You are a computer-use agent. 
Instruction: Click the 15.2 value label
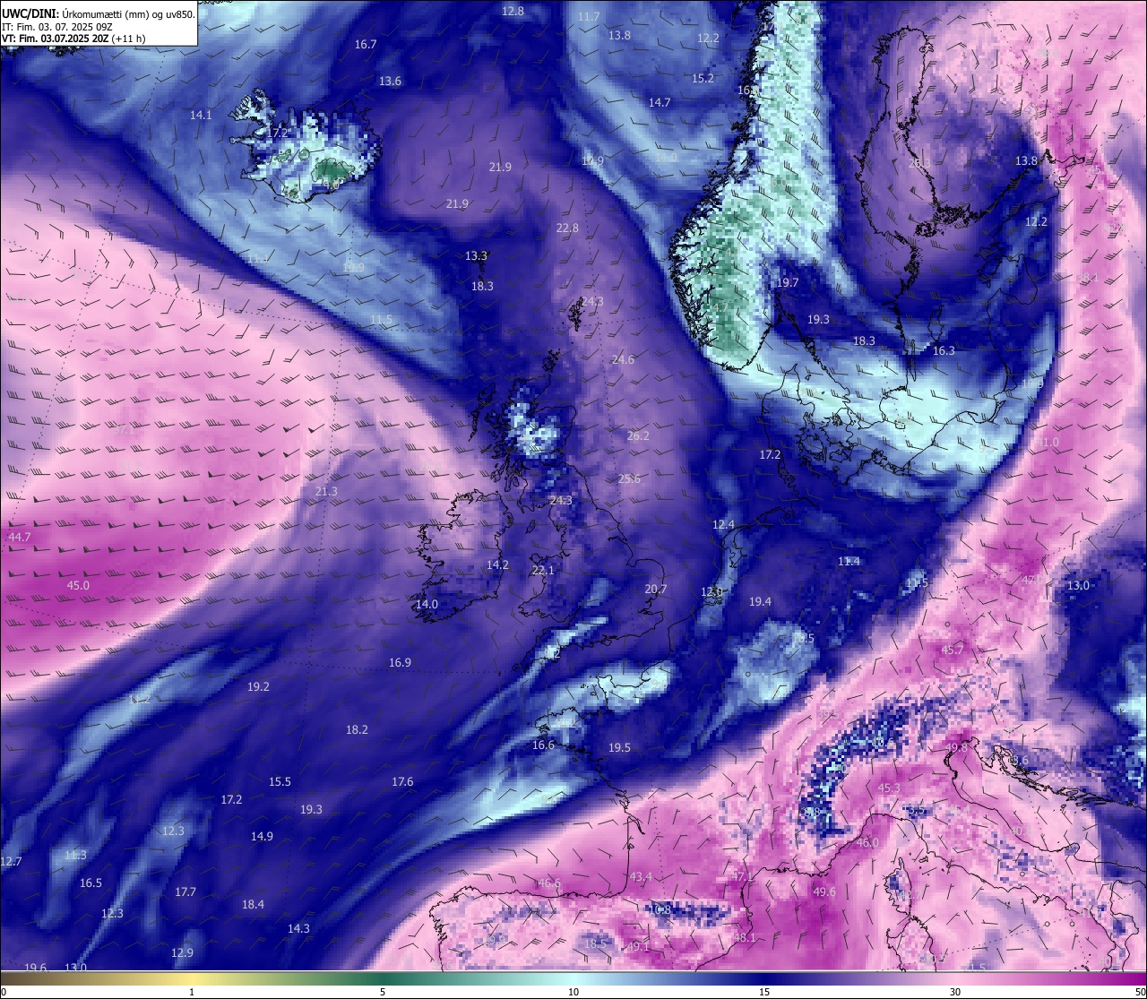coord(703,78)
